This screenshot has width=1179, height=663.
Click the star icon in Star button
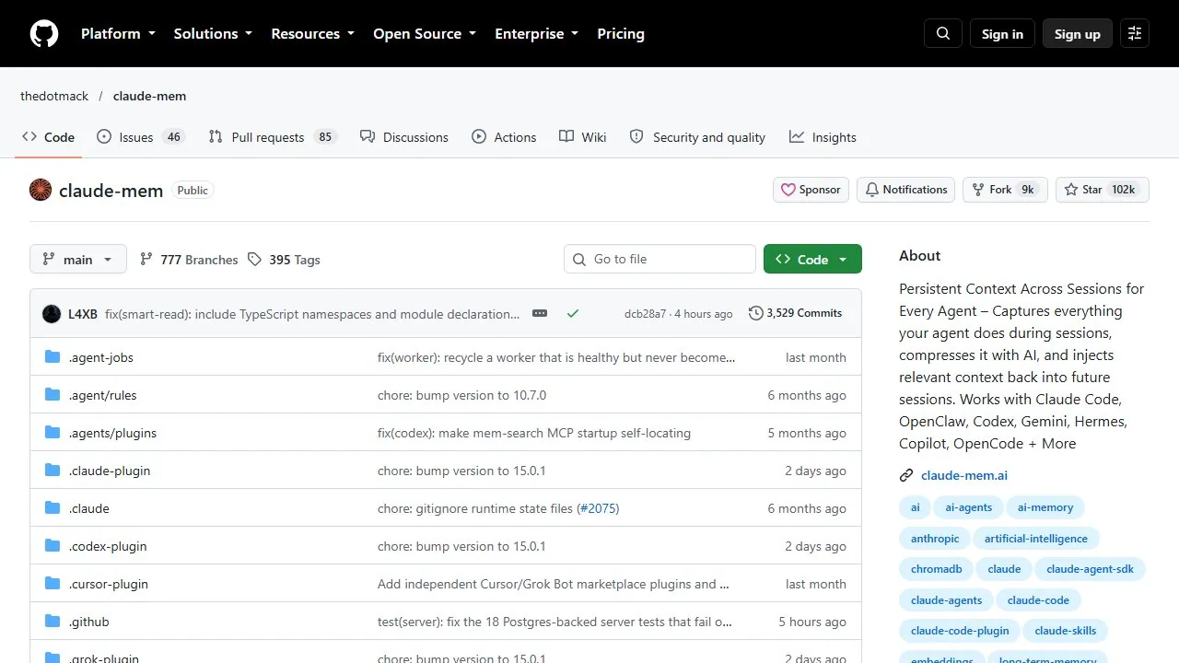pos(1071,190)
